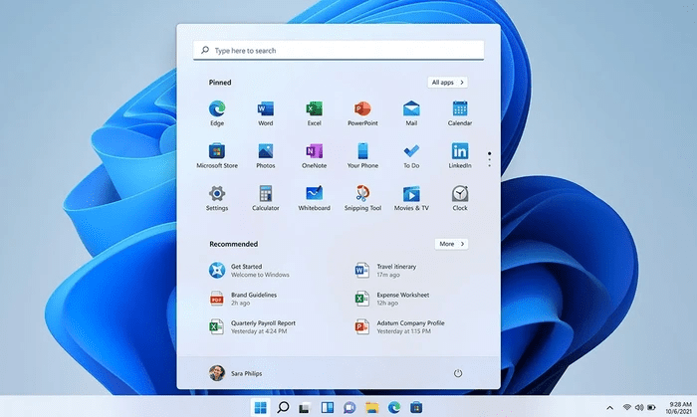Launch Word from pinned apps

(266, 113)
